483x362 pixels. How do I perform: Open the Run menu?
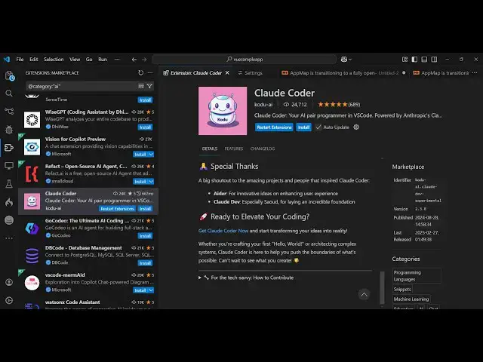coord(103,60)
